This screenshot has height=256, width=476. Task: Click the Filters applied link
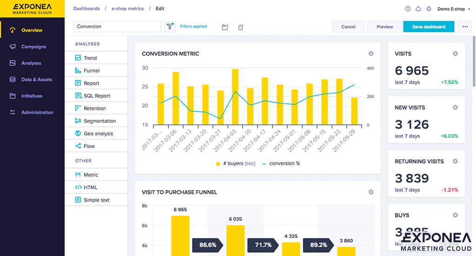point(193,27)
